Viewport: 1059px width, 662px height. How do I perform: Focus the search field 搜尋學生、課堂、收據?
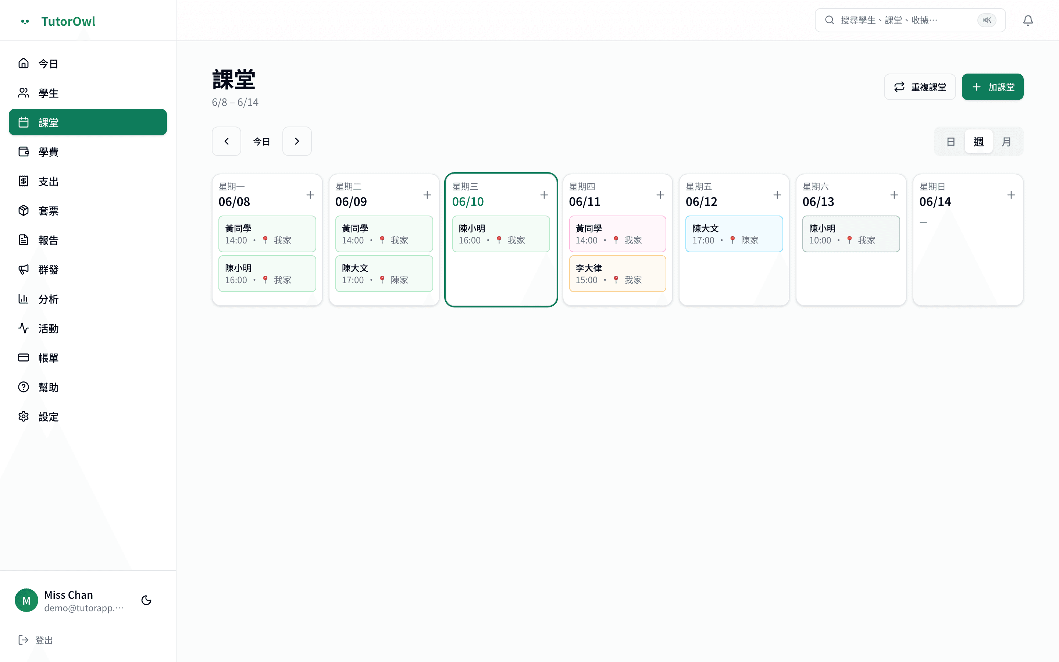tap(910, 21)
